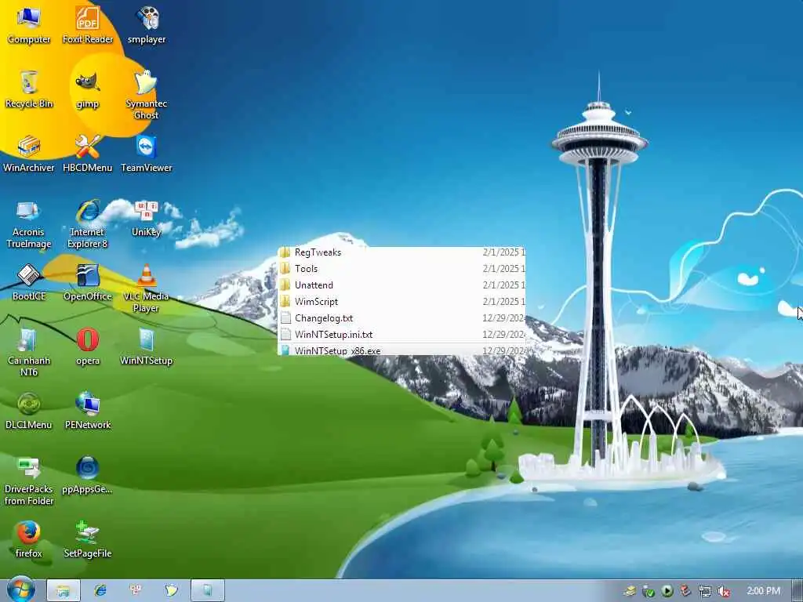
Task: Open Cai nhanh NT6 shortcut
Action: 29,352
